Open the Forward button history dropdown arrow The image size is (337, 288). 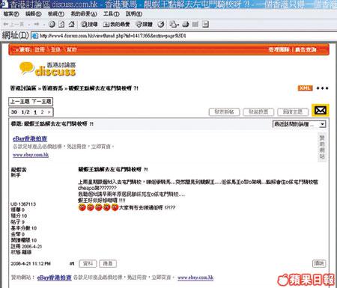point(44,25)
